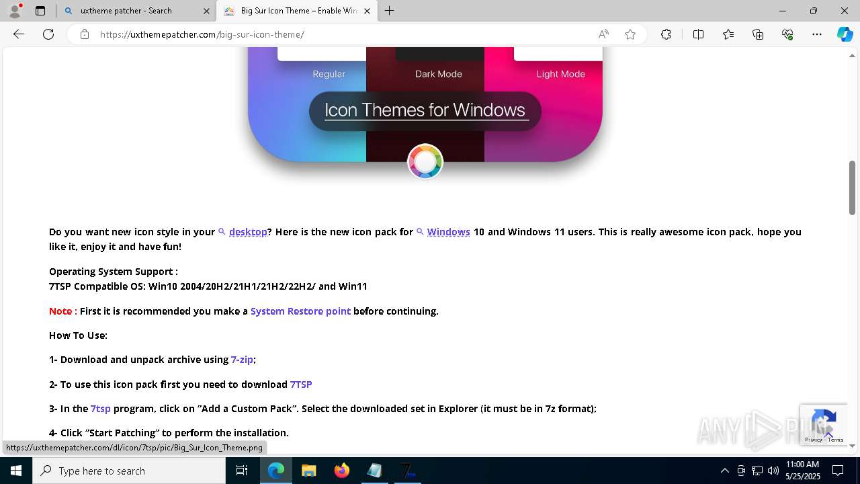The width and height of the screenshot is (860, 484).
Task: Click the reCAPTCHA Privacy link
Action: [x=813, y=440]
